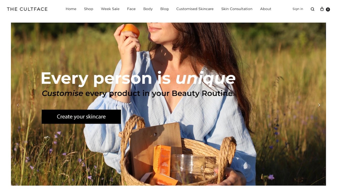Click the Sign in link
337x189 pixels.
(298, 9)
